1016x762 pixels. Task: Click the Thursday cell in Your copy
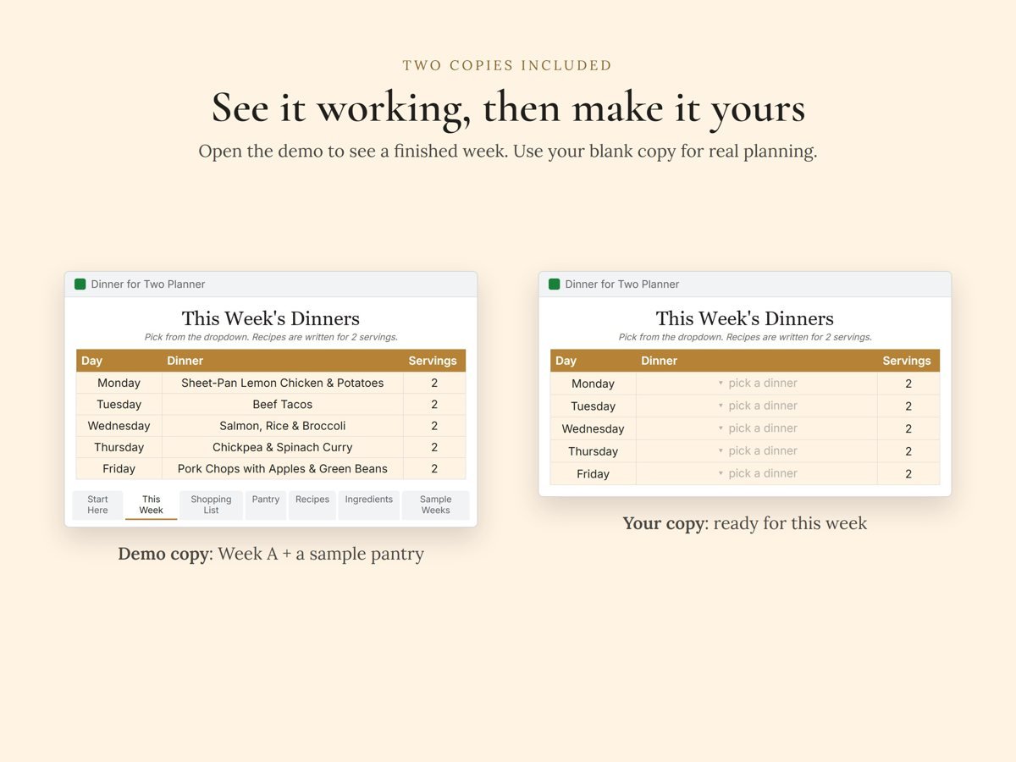coord(594,451)
